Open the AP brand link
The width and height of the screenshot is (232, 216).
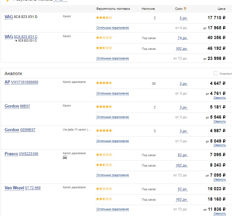8,82
